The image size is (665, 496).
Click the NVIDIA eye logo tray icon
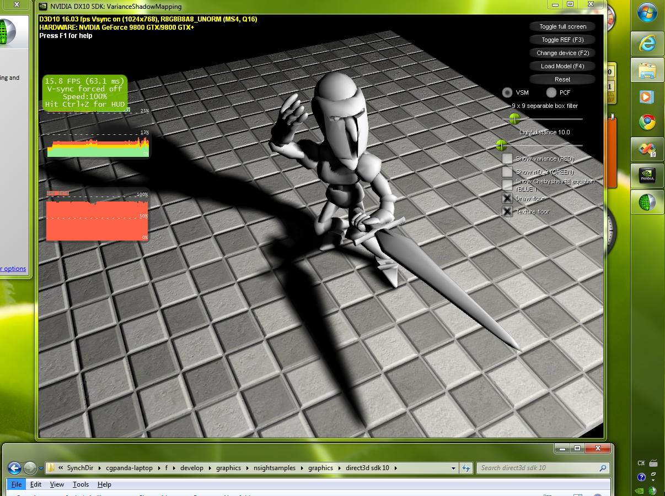[x=640, y=490]
